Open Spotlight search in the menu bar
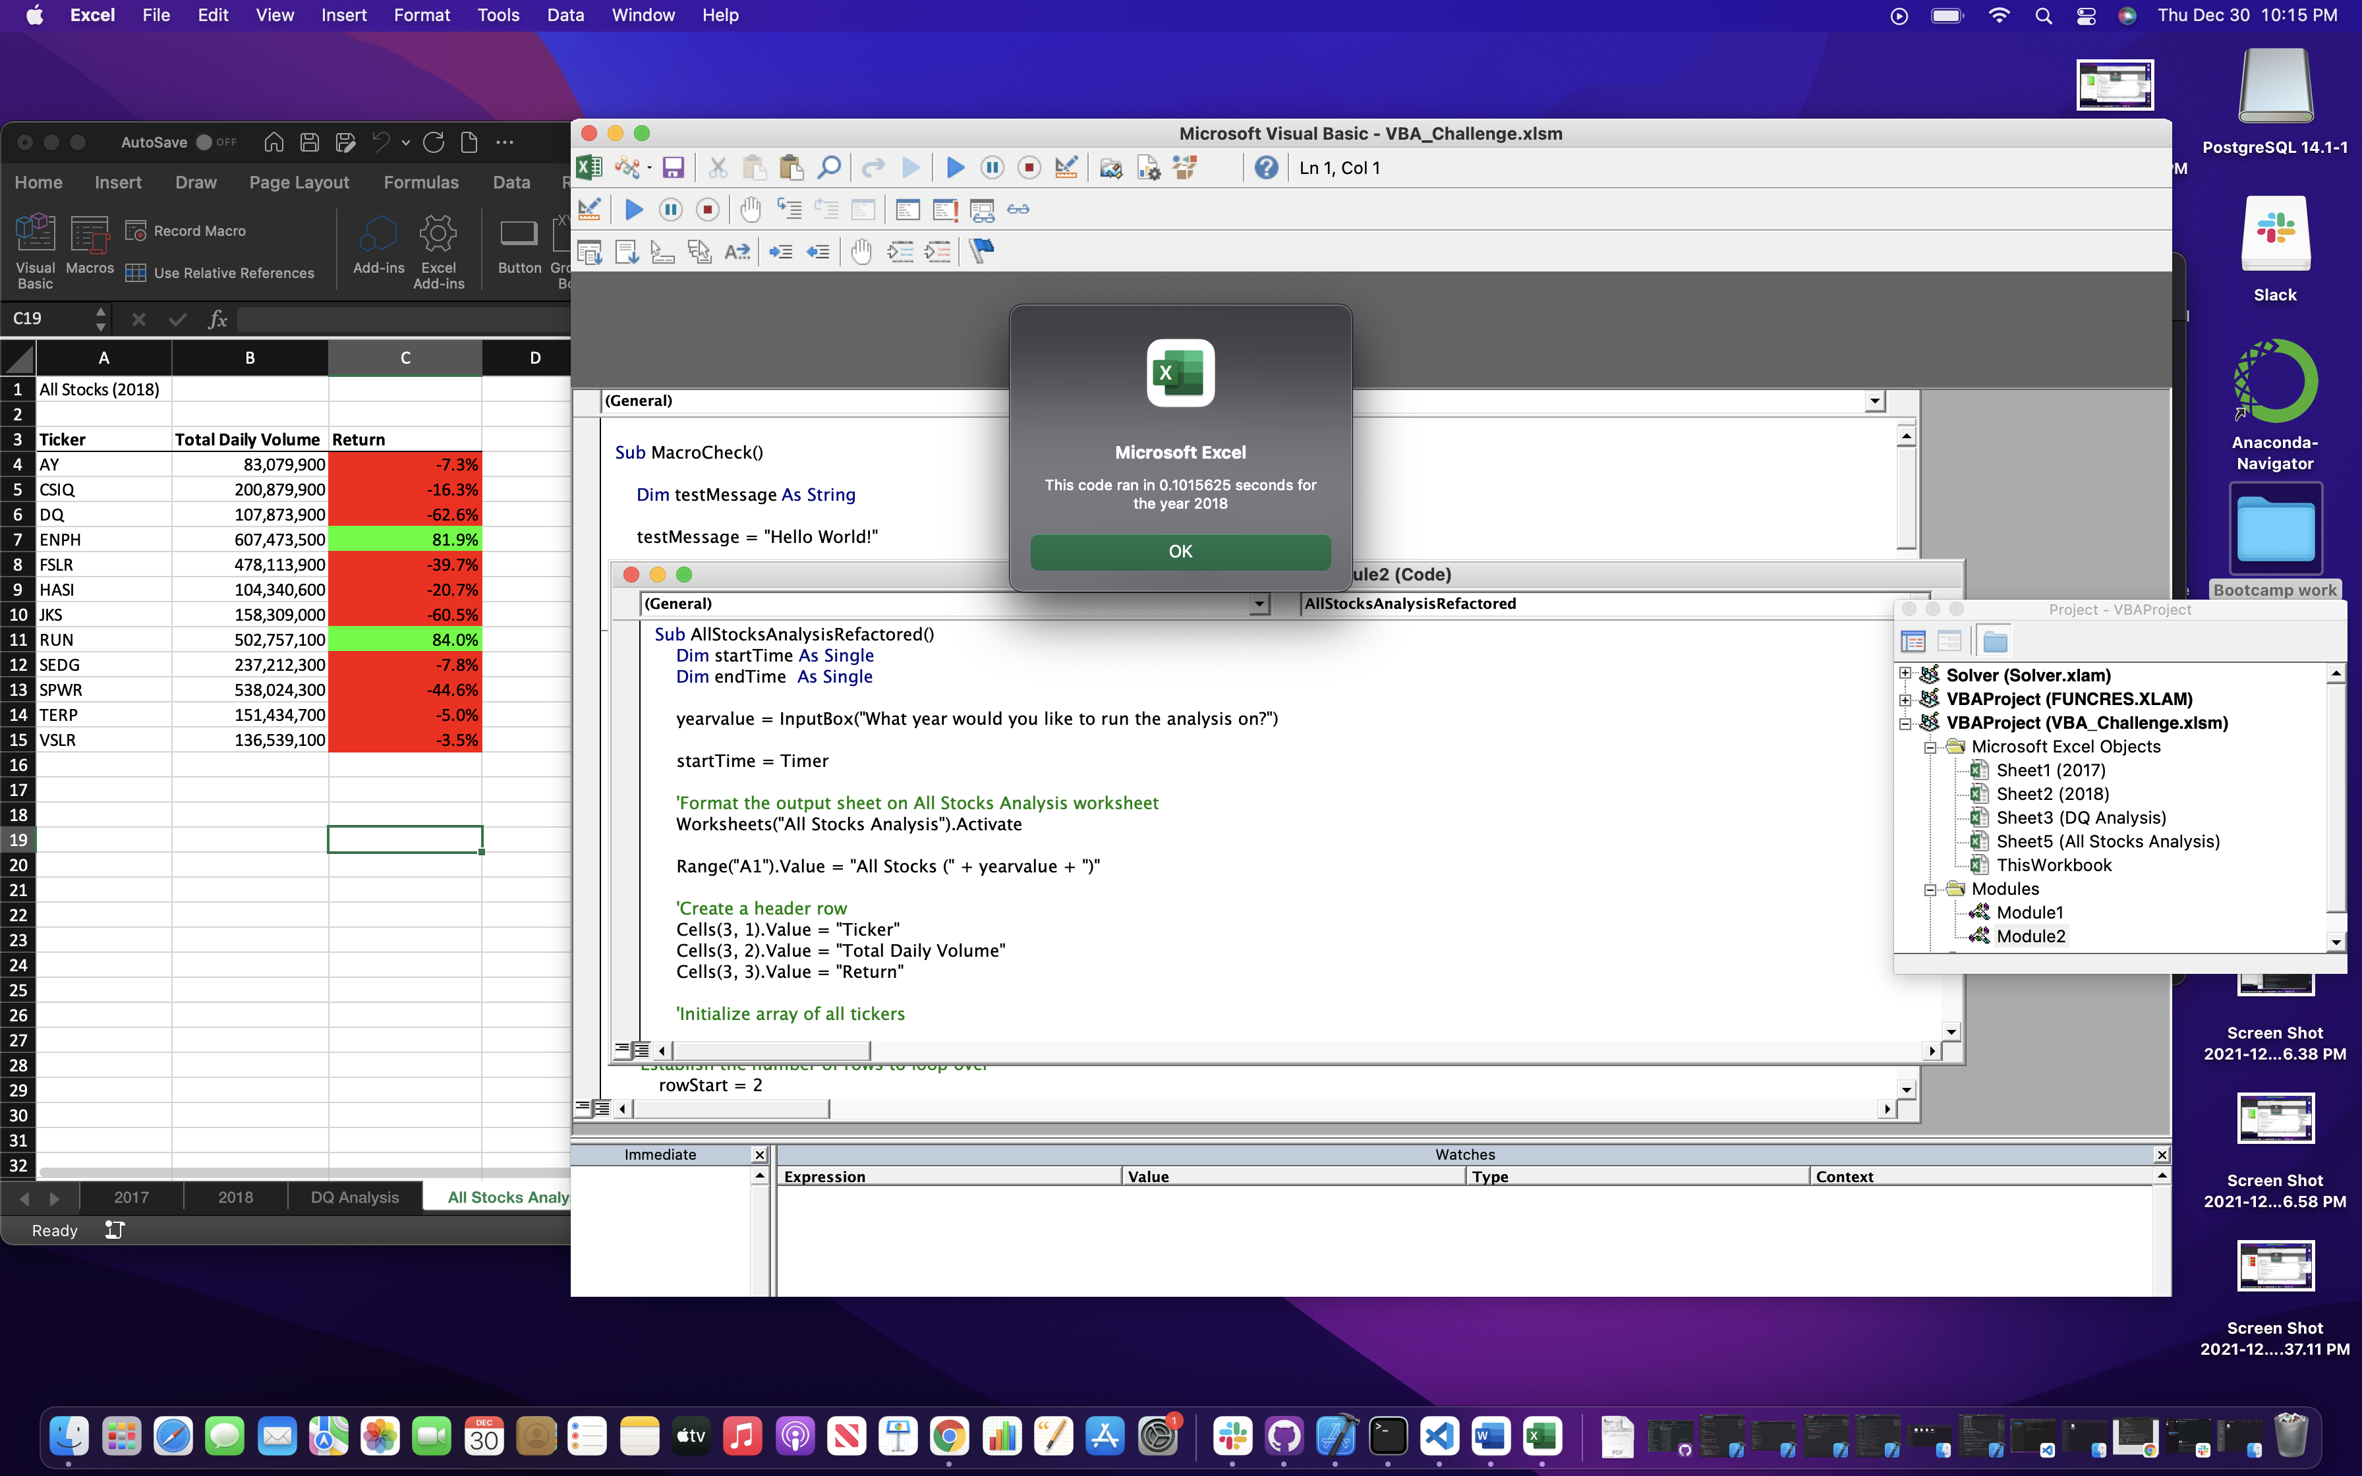 (2043, 16)
